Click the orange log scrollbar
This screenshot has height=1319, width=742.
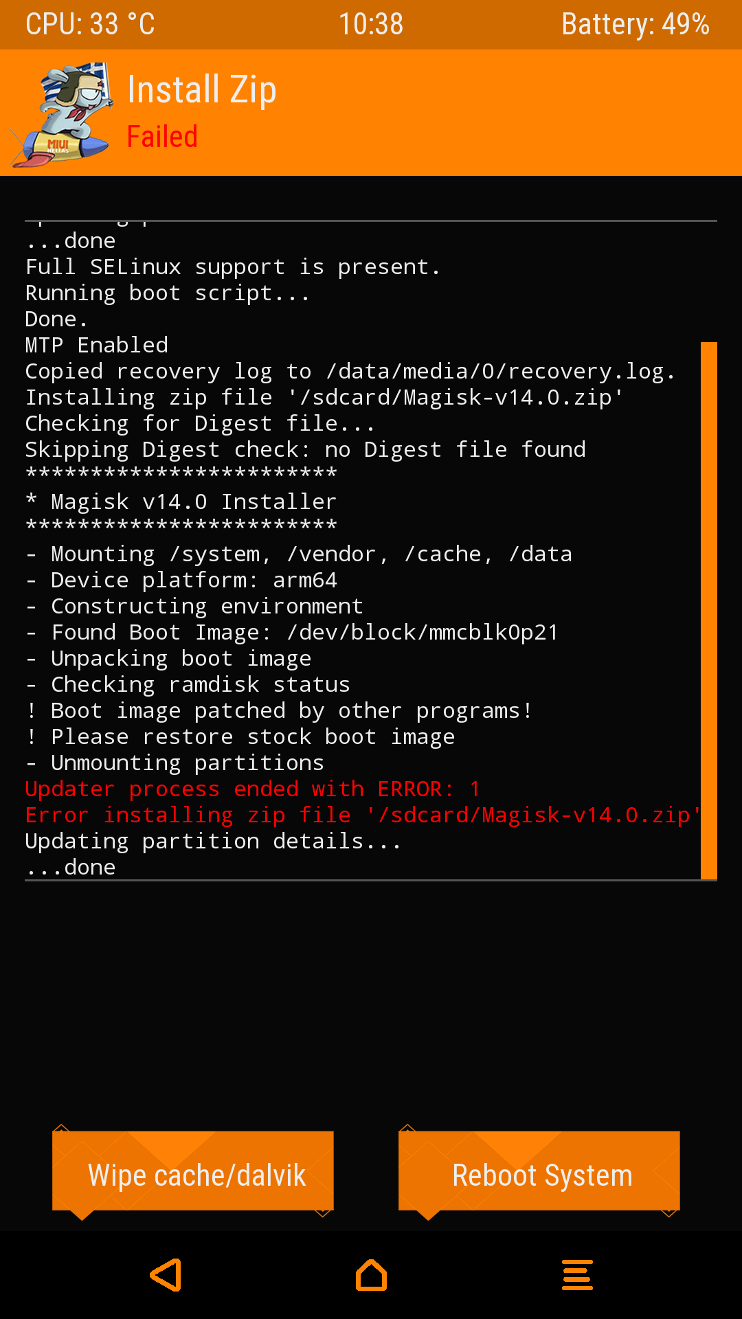pos(708,610)
